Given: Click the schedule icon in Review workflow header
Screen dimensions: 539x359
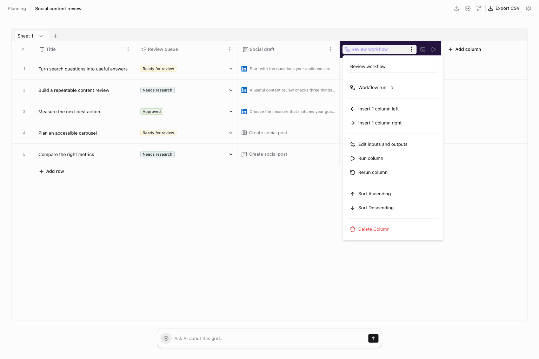Looking at the screenshot, I should tap(423, 49).
